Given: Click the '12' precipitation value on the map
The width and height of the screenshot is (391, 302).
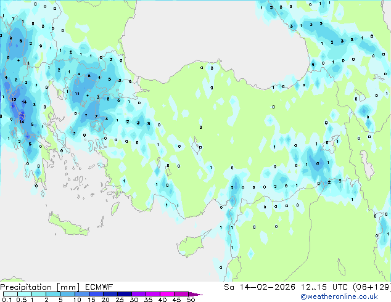Looking at the screenshot, I should coord(14,99).
